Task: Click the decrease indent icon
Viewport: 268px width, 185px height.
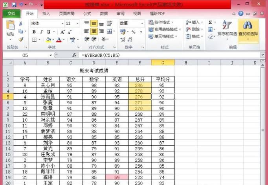Action: [87, 39]
